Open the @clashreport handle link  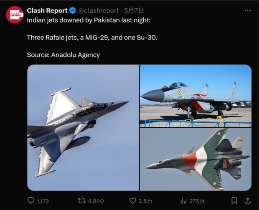[x=98, y=11]
